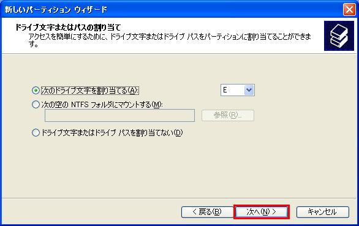Image resolution: width=359 pixels, height=226 pixels.
Task: Select the ドライブ パスを割り当てない(D) radio circle
Action: pos(36,132)
